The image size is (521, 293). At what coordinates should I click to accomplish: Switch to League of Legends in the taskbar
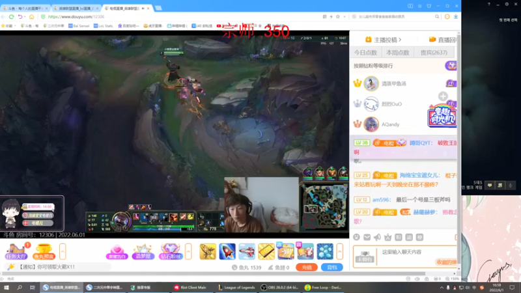pos(236,288)
